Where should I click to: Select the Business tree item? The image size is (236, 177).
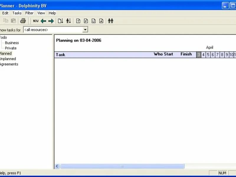pyautogui.click(x=12, y=43)
